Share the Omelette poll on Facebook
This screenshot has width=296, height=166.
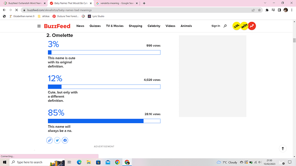(x=65, y=140)
